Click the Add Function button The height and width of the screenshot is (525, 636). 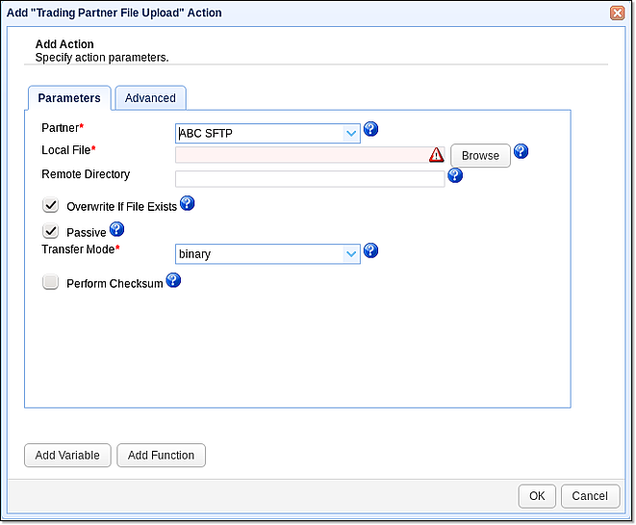(x=161, y=456)
